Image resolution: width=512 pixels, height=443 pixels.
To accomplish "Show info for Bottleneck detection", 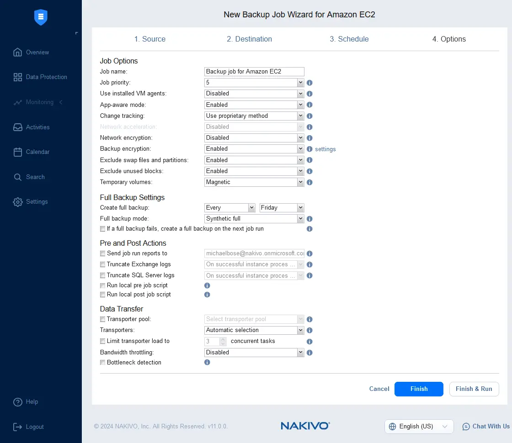I will coord(207,363).
